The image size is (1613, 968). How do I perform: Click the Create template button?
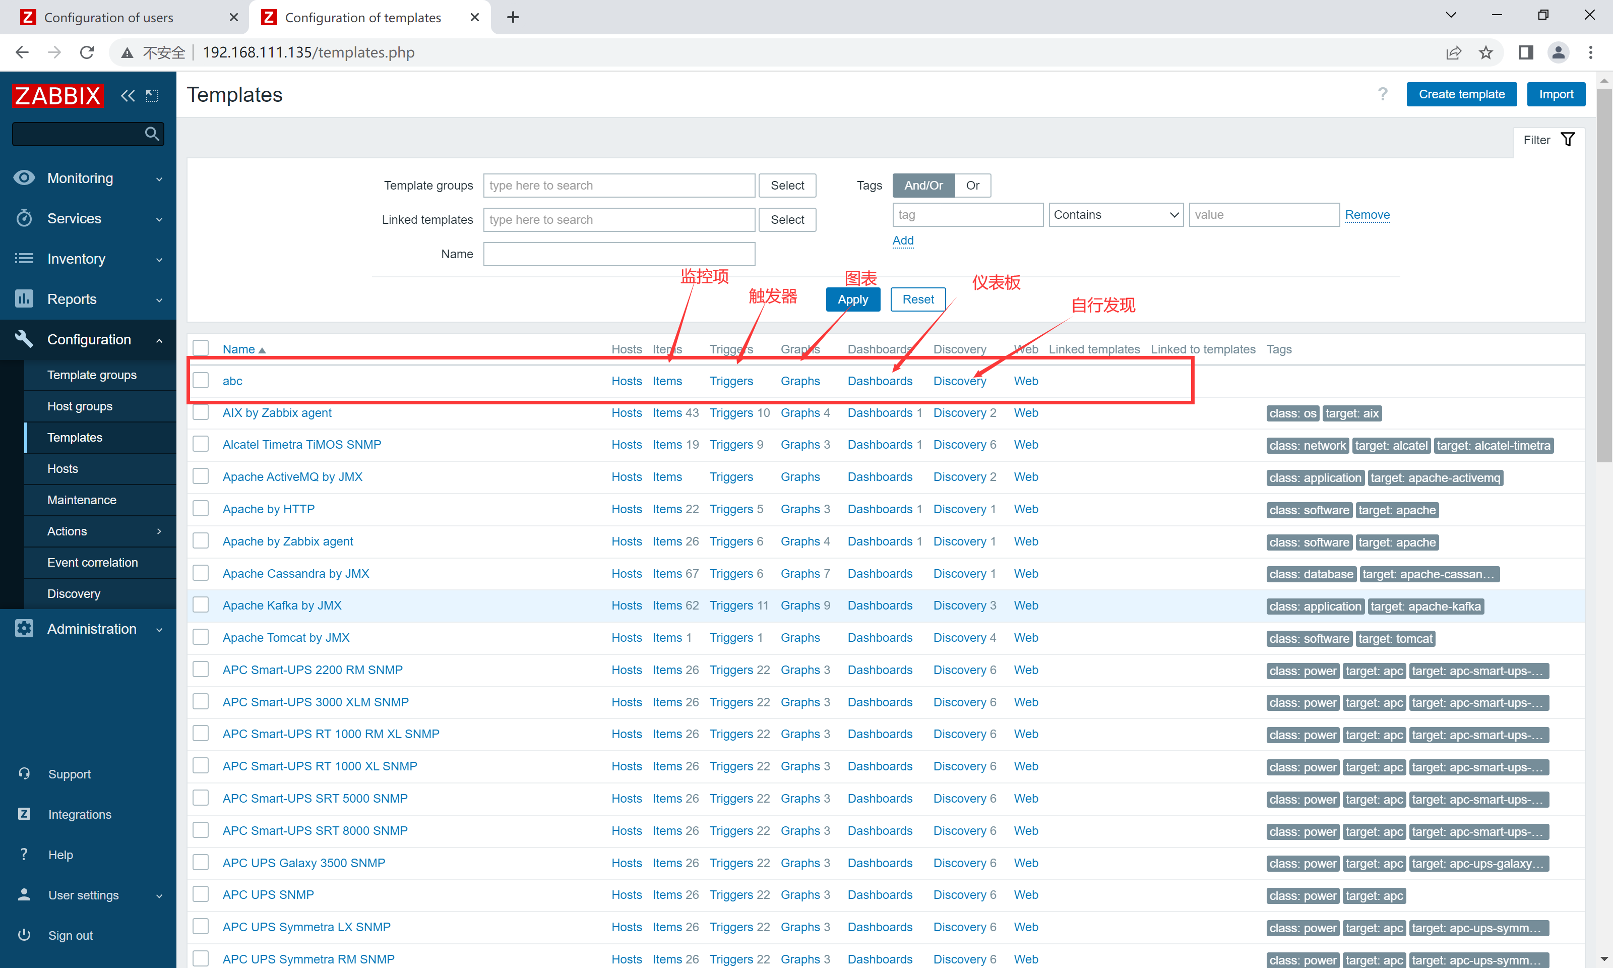1461,95
